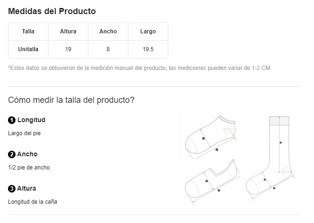The width and height of the screenshot is (314, 223).
Task: Click the 'Cómo medir la talla' heading
Action: pyautogui.click(x=71, y=100)
